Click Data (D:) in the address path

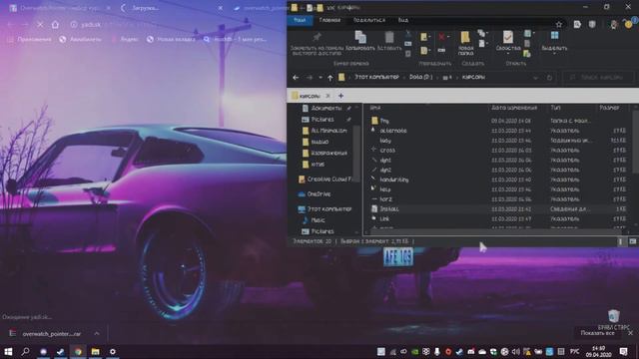421,77
